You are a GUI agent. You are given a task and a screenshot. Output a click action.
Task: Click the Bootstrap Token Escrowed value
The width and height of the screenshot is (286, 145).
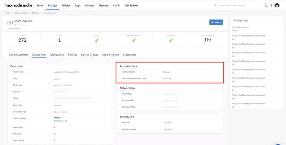coord(168,130)
